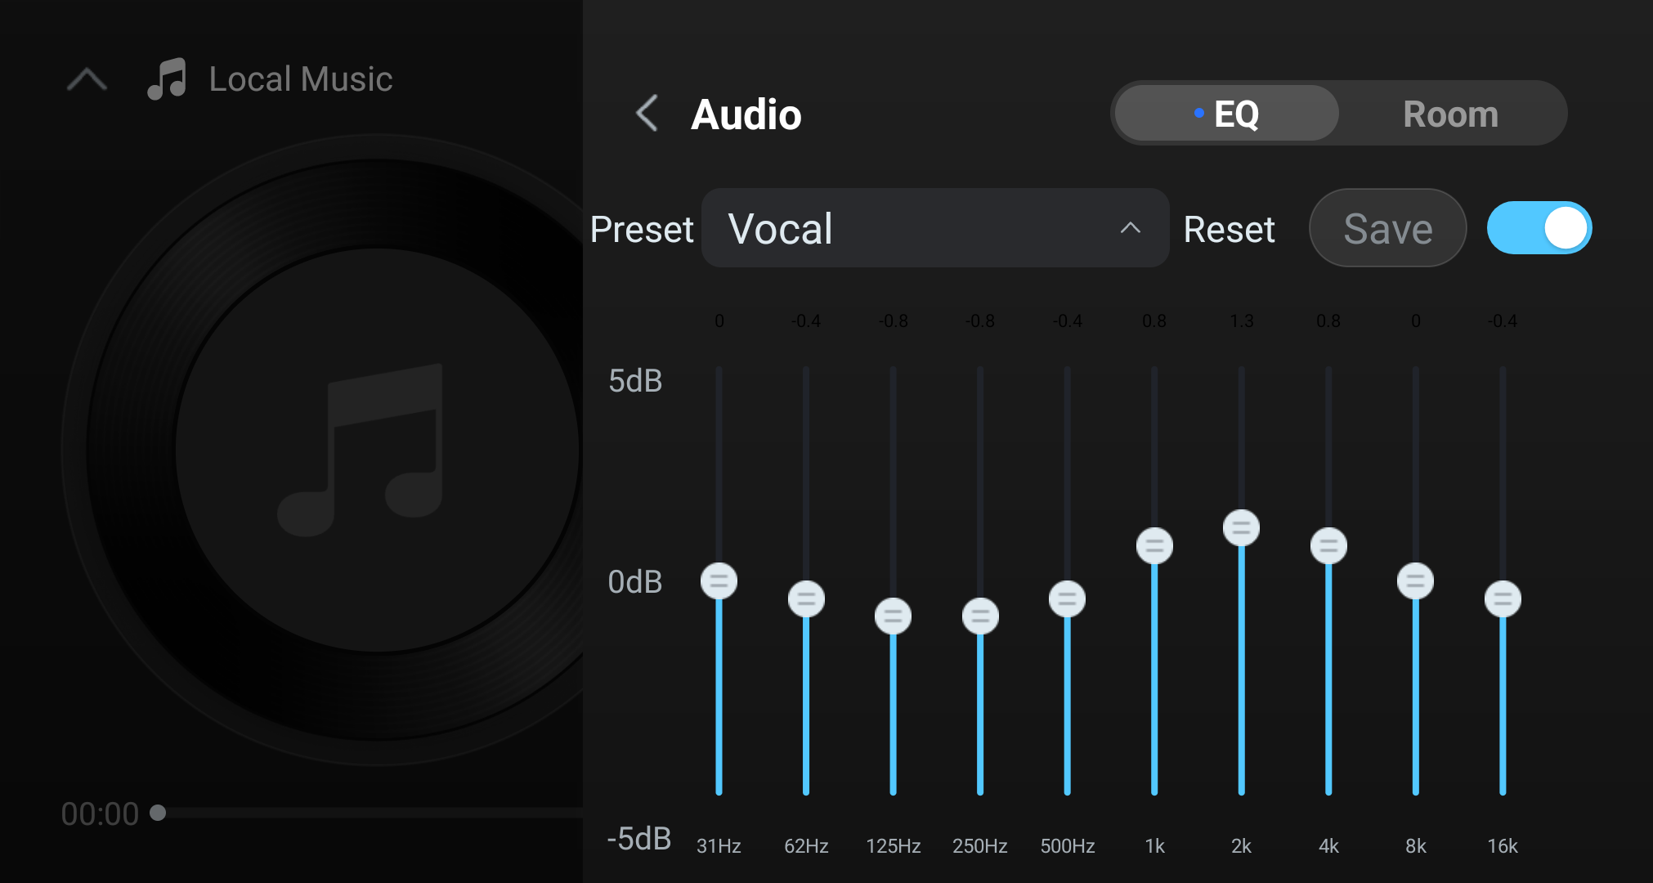Open the Vocal preset dropdown
This screenshot has width=1653, height=883.
(x=935, y=228)
